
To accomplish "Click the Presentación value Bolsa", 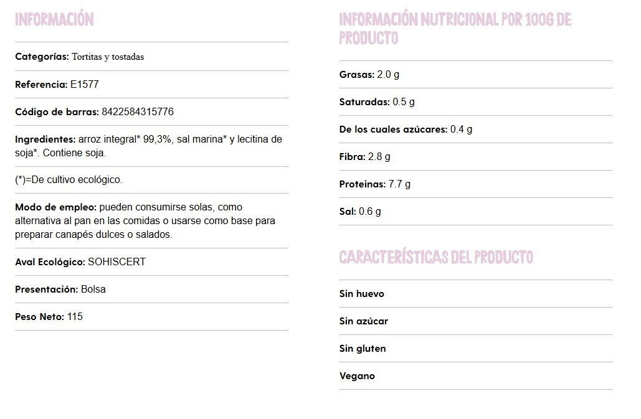I will [93, 290].
